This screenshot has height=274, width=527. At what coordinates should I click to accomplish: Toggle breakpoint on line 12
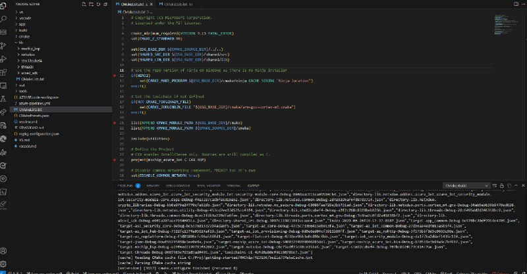115,76
